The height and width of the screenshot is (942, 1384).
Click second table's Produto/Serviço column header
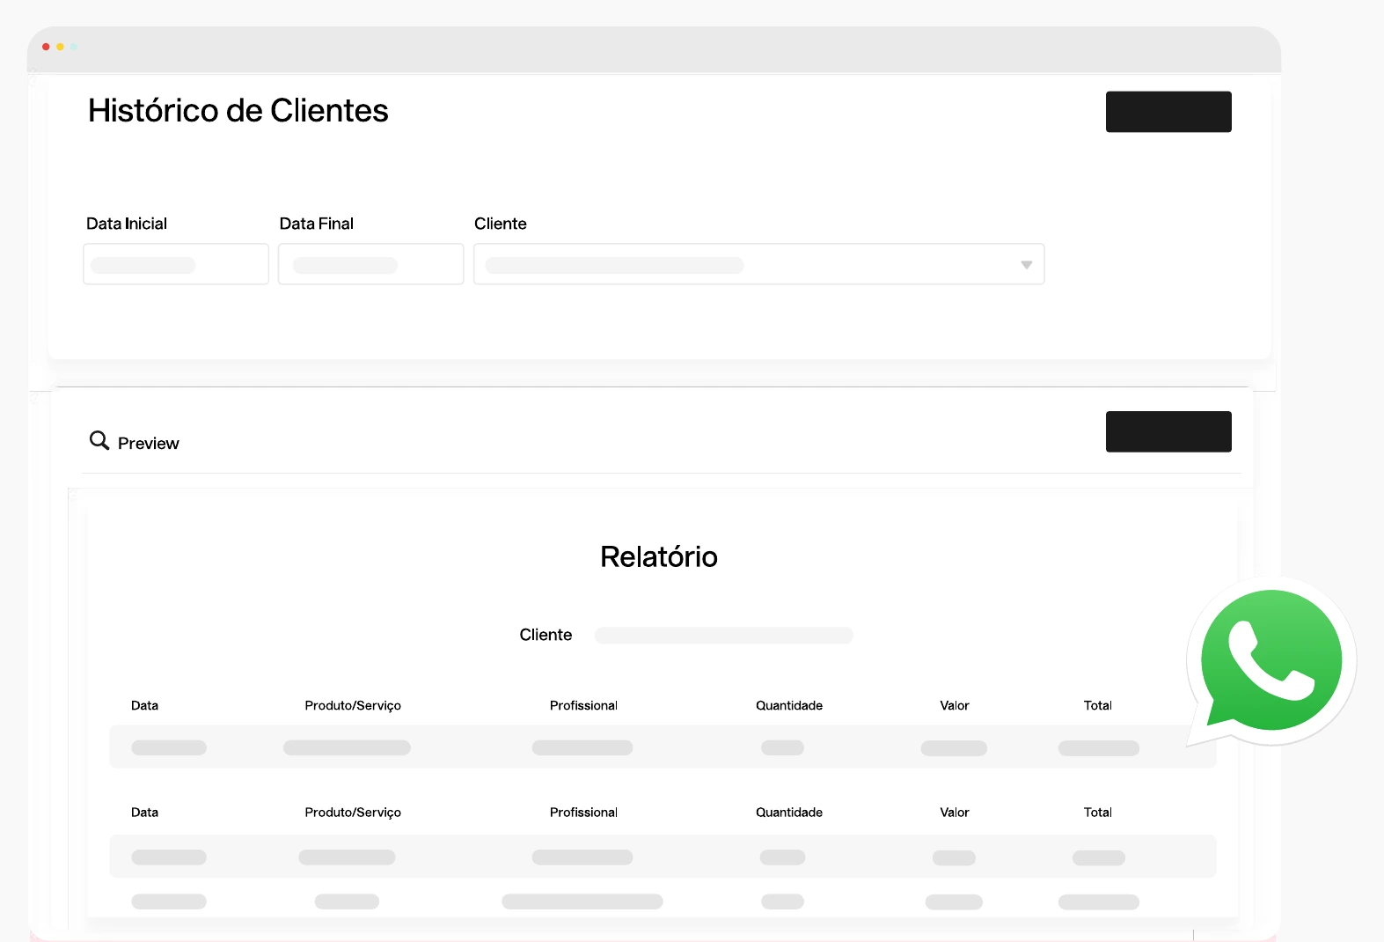pos(353,813)
